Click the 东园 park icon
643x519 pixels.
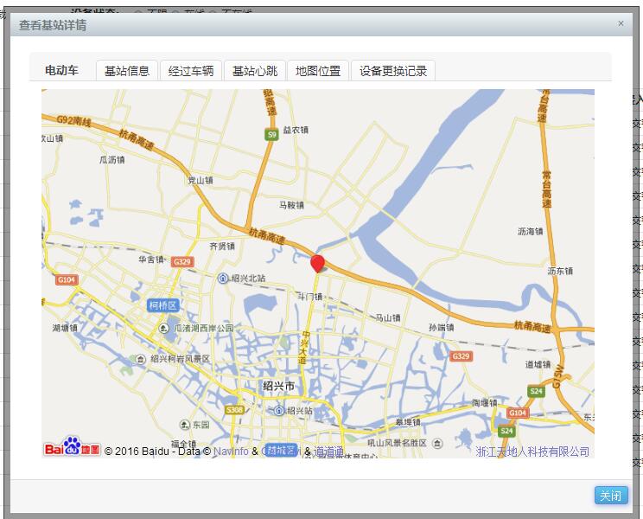(x=185, y=424)
